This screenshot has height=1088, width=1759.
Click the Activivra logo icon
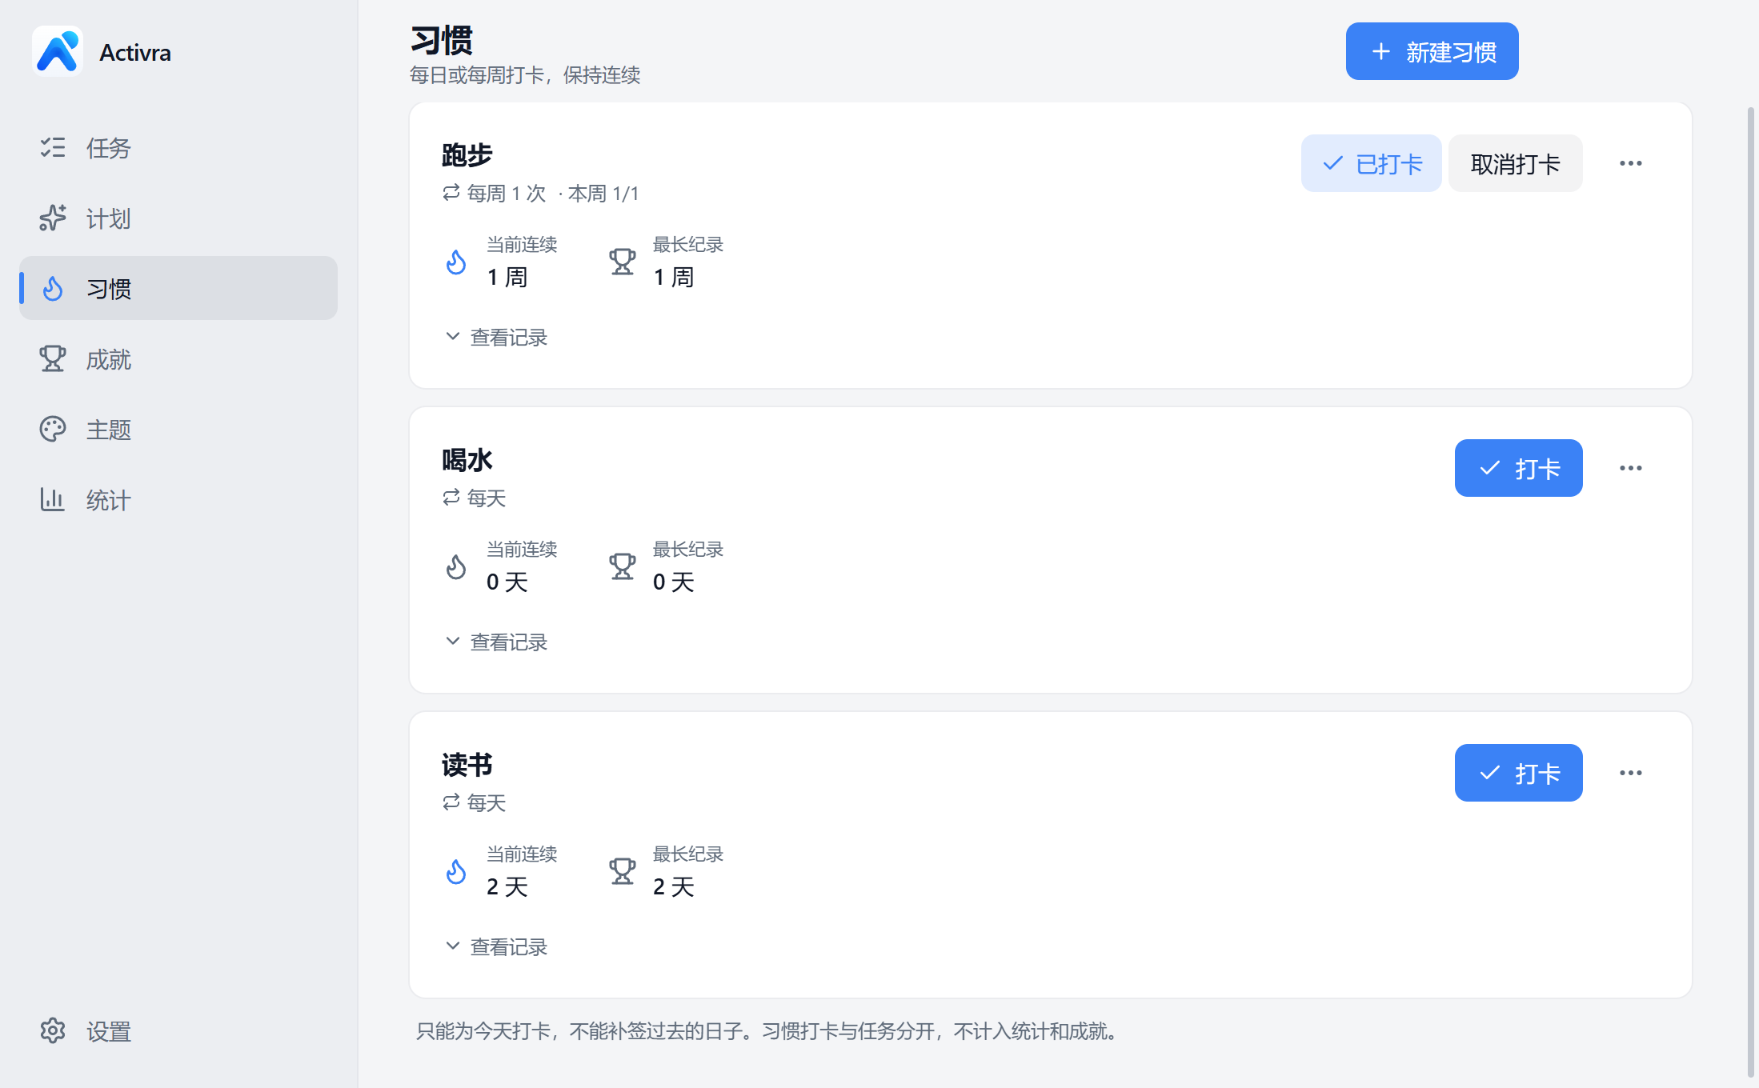(58, 52)
